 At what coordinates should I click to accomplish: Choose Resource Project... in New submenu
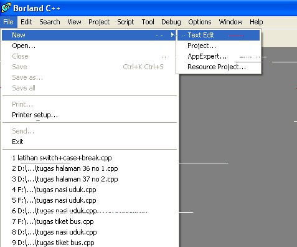pos(219,67)
